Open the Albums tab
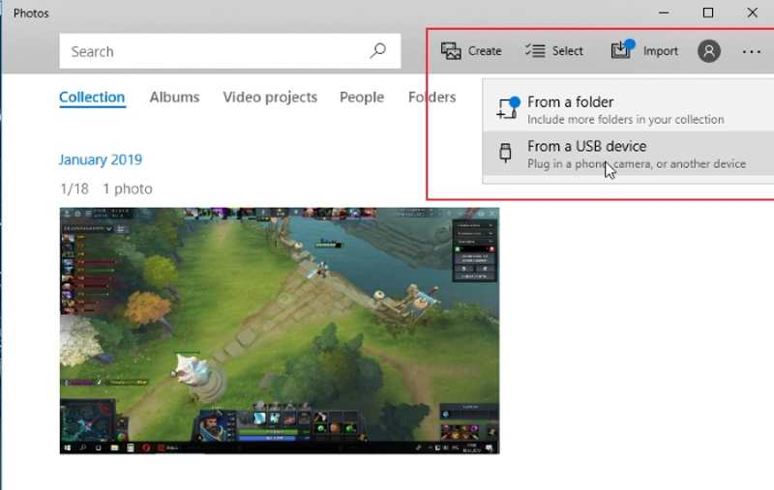The width and height of the screenshot is (774, 490). pyautogui.click(x=174, y=97)
